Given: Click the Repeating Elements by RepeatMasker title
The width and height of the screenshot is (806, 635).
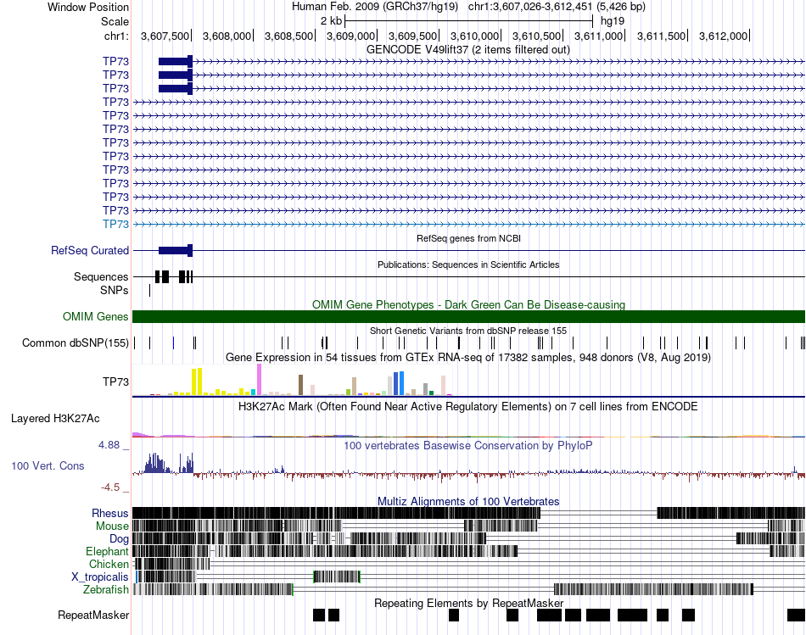Looking at the screenshot, I should (468, 603).
